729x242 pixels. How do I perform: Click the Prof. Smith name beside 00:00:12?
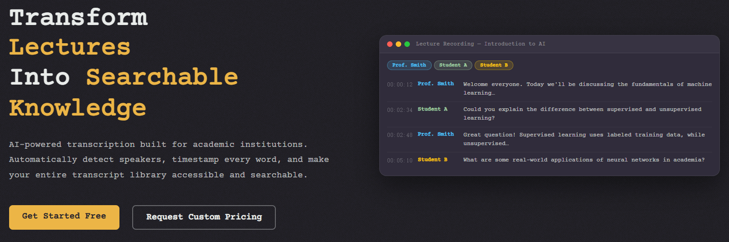[x=436, y=84]
